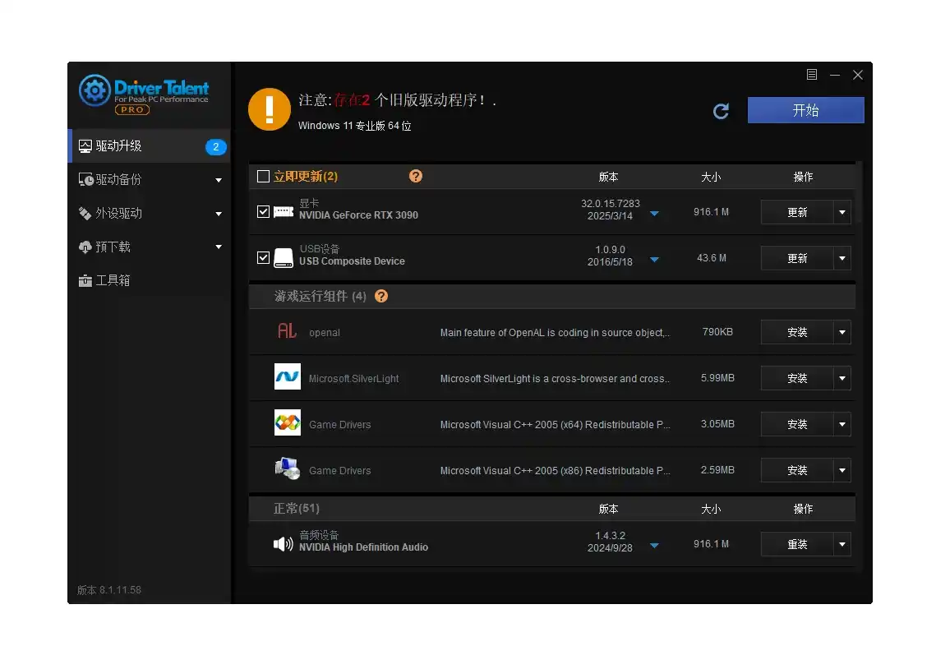936x646 pixels.
Task: Click the version text 版本 8.1.11.58
Action: point(109,590)
